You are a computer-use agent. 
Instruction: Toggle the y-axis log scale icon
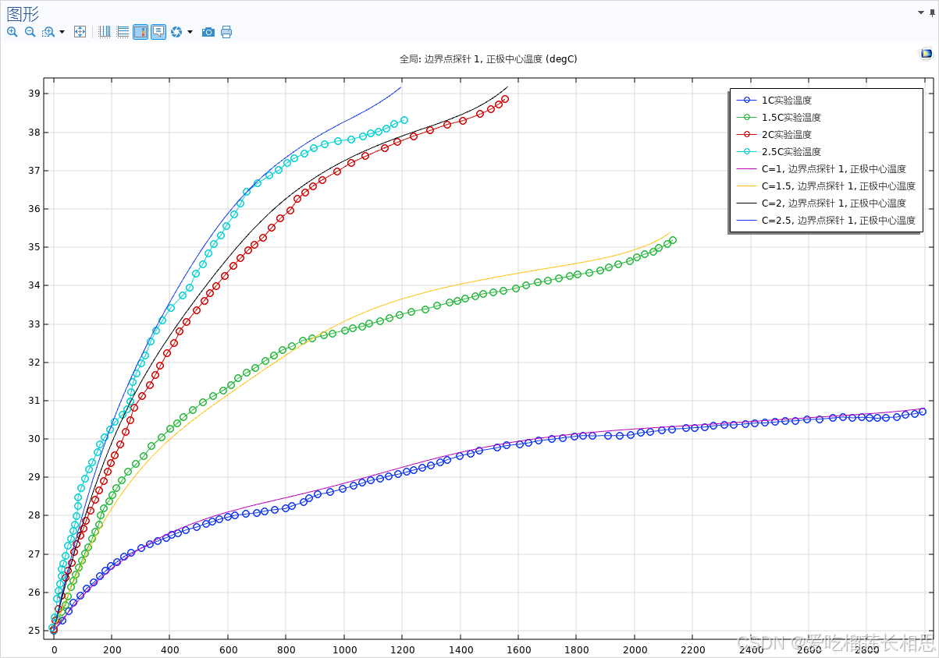123,32
